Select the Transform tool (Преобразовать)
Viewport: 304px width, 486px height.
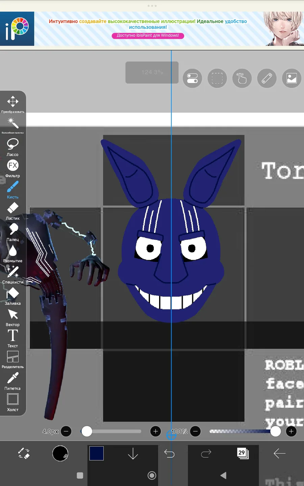(x=13, y=104)
